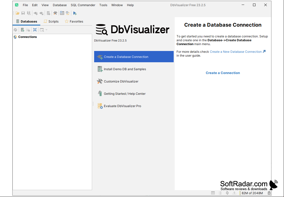Screen dimensions: 284x197
Task: Click the blue play-with-plus new SQL Commander icon
Action: (75, 13)
